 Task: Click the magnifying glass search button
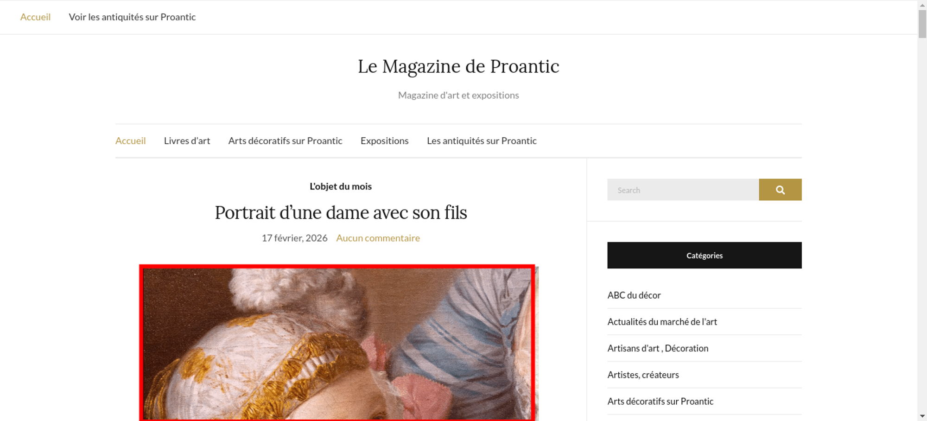(x=780, y=190)
